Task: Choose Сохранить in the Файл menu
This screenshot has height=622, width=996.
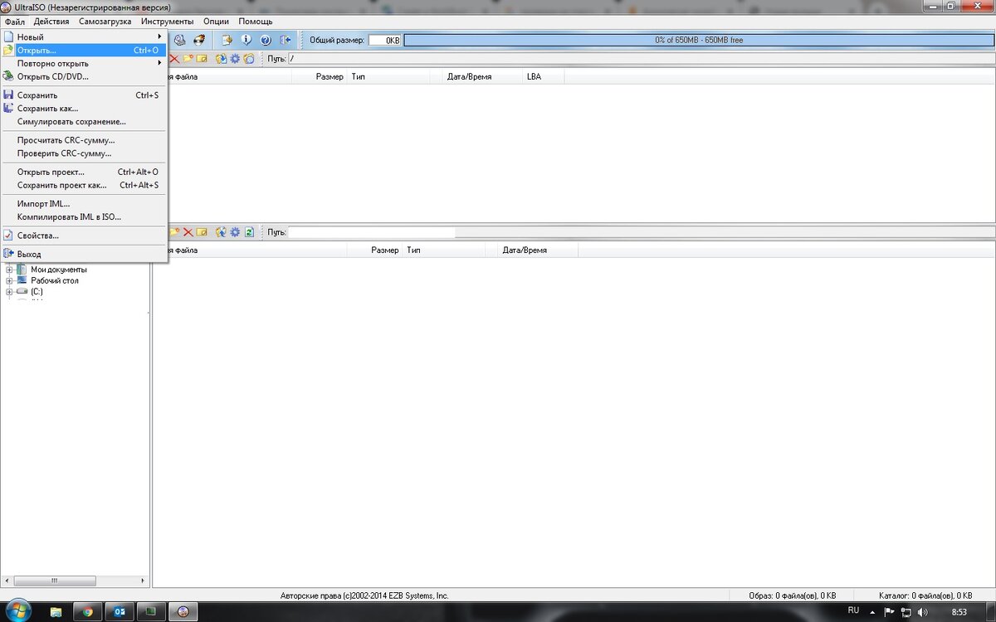Action: pyautogui.click(x=84, y=95)
